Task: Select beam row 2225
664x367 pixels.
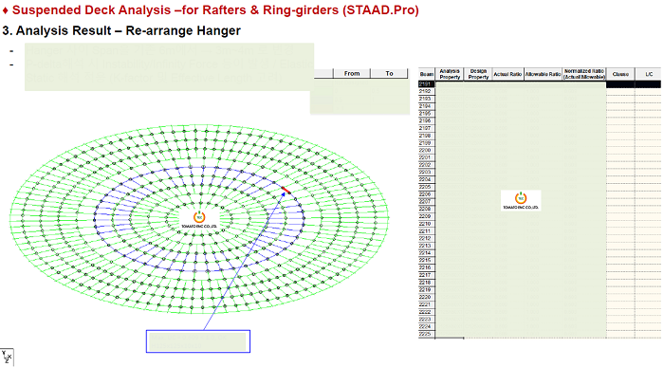Action: coord(539,334)
